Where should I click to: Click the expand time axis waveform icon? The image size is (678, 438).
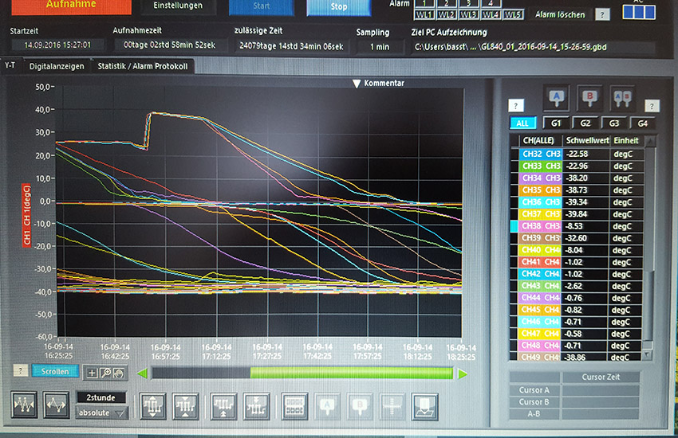(x=57, y=406)
